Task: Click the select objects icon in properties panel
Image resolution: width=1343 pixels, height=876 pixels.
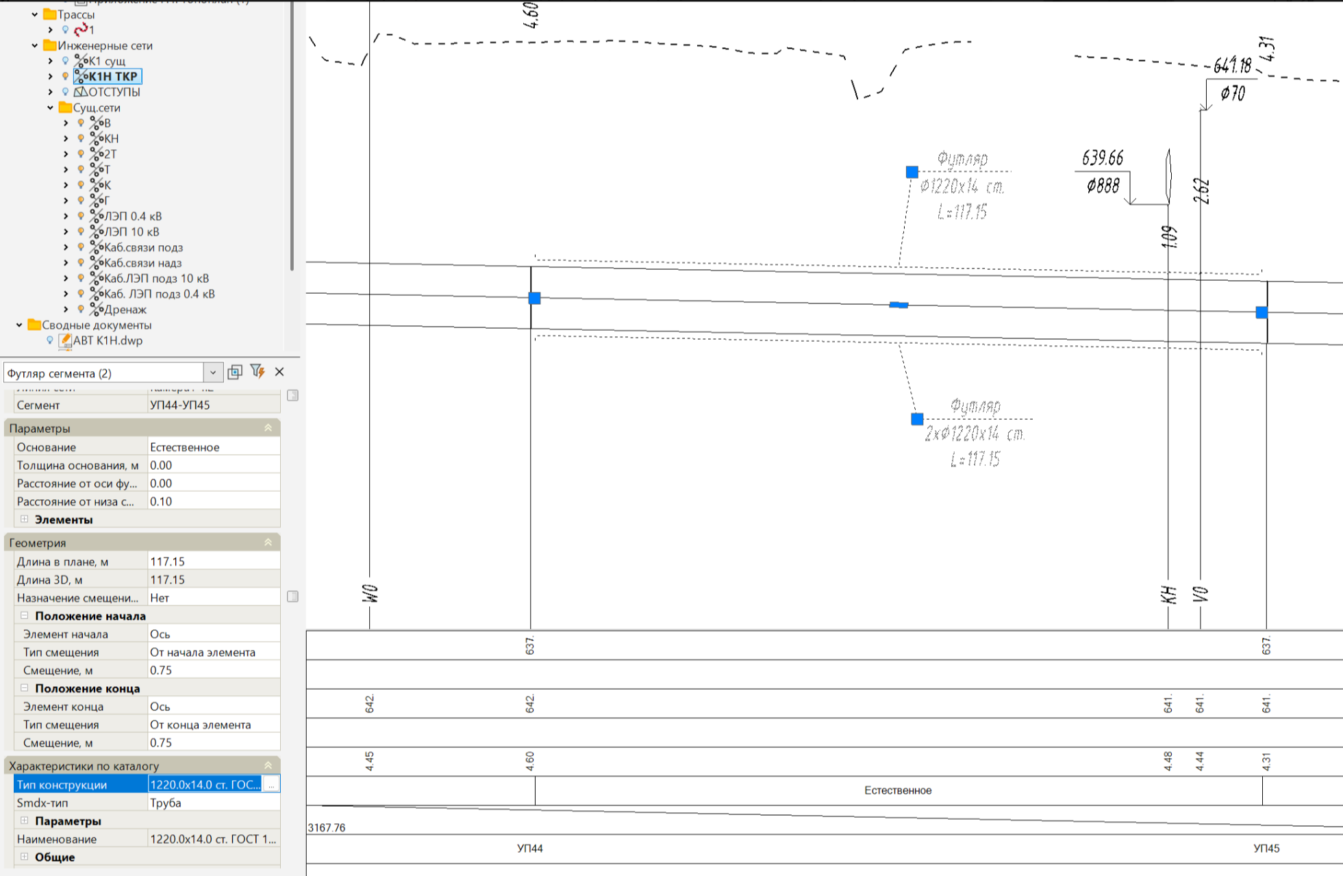Action: coord(235,372)
